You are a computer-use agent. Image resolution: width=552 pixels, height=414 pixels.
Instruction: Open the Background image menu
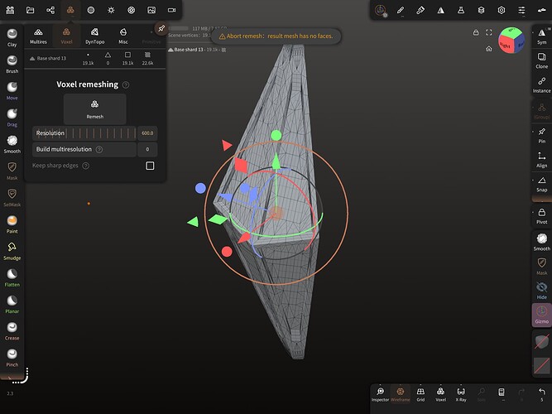click(151, 10)
